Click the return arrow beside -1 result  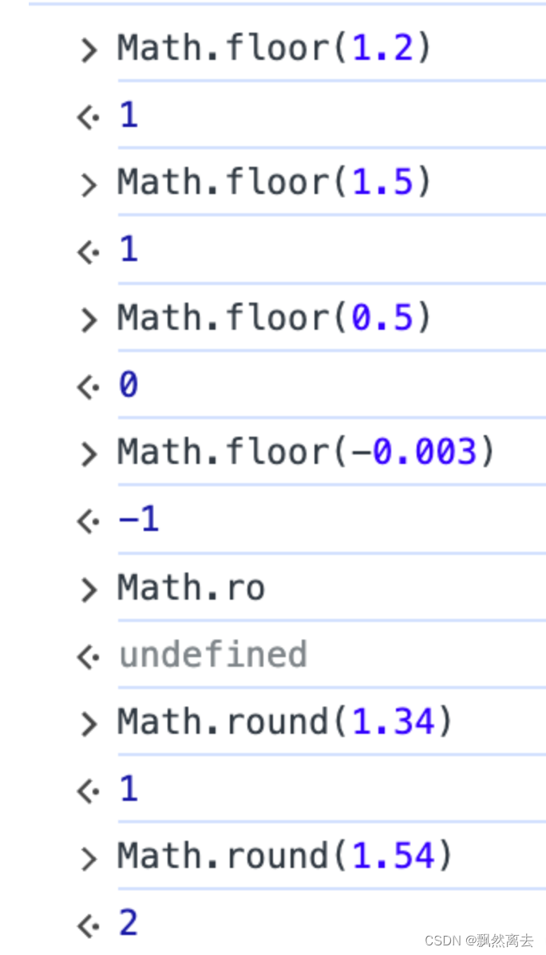(89, 522)
